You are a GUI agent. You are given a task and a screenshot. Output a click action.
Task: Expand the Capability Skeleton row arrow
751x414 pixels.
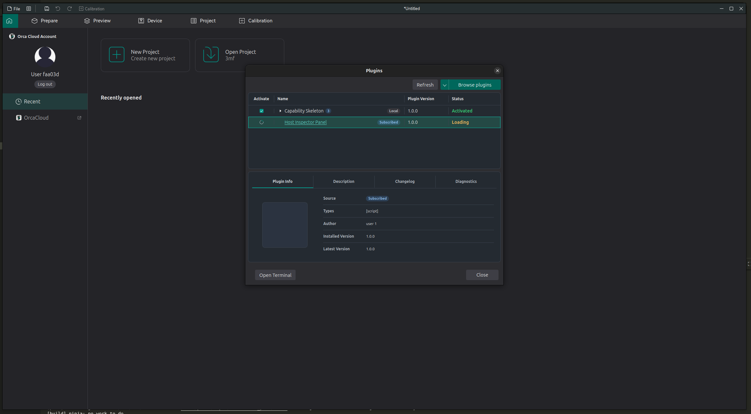click(x=280, y=111)
